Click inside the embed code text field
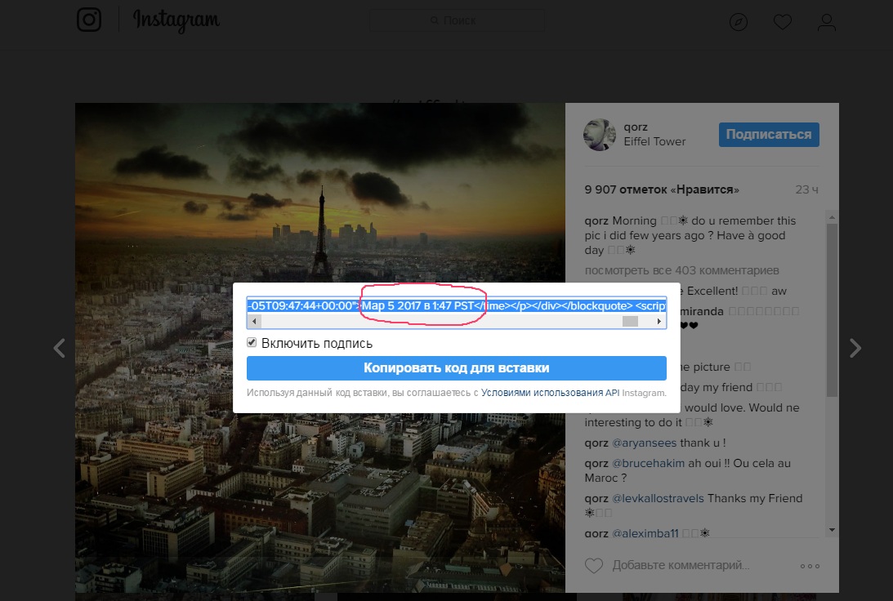Image resolution: width=893 pixels, height=601 pixels. point(456,305)
